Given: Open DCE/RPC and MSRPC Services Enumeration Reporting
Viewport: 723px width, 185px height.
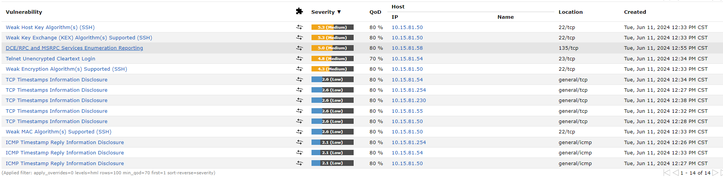Looking at the screenshot, I should (x=74, y=48).
